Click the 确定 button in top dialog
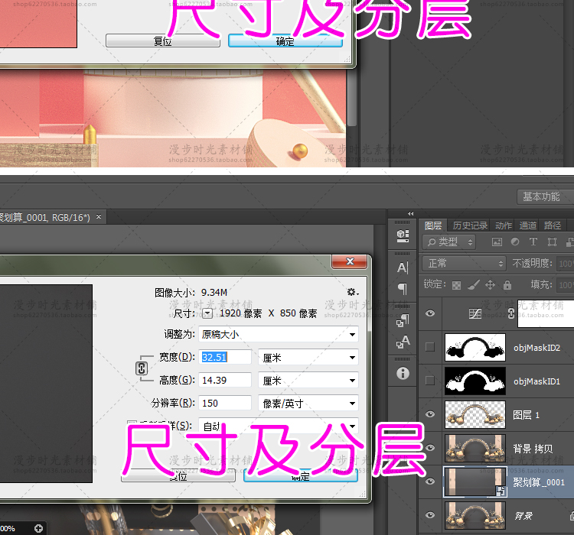Image resolution: width=574 pixels, height=535 pixels. [x=285, y=41]
